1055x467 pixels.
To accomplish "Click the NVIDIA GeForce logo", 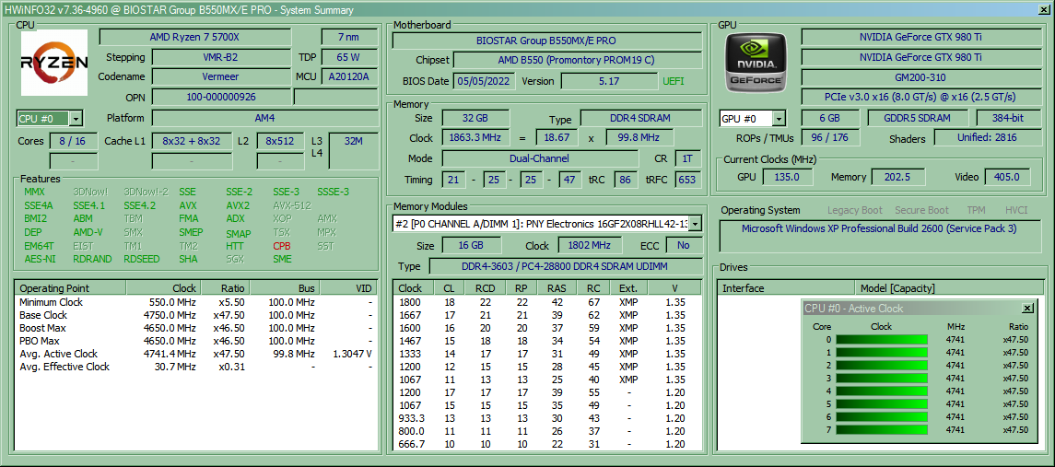I will coord(757,62).
